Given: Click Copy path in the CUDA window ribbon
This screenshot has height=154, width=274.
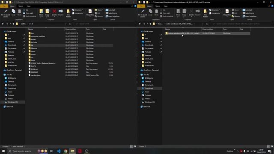Looking at the screenshot, I should [x=28, y=13].
